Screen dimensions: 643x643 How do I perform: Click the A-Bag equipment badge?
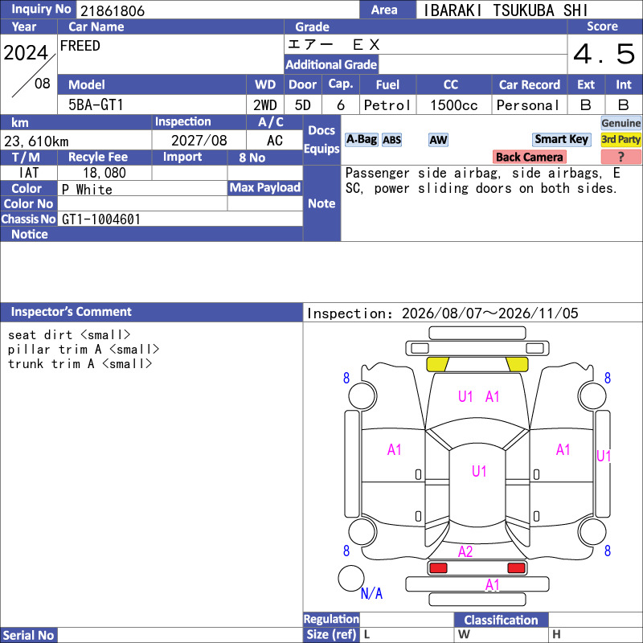pos(361,140)
